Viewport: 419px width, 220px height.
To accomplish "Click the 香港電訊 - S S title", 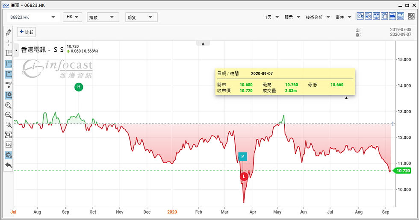I will coord(42,50).
